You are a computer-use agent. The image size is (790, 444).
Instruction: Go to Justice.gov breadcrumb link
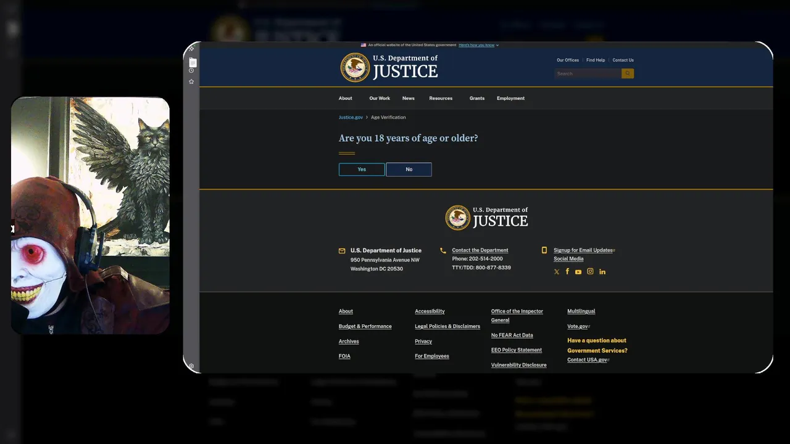tap(351, 117)
